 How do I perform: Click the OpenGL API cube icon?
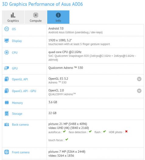pos(7,79)
